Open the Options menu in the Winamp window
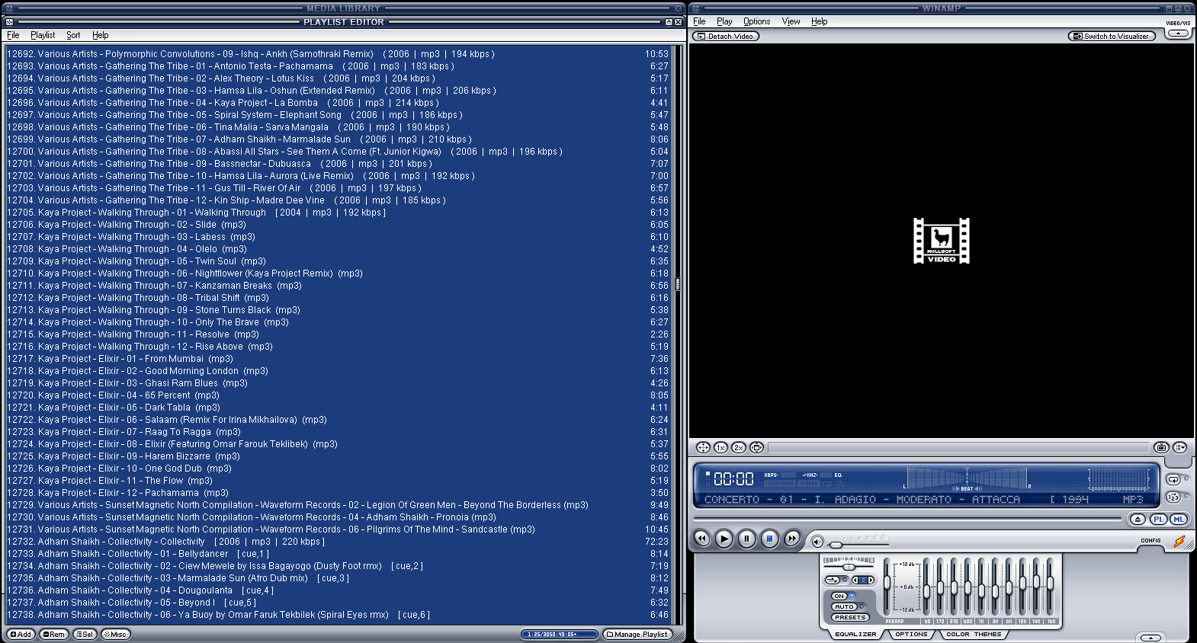The image size is (1197, 643). click(x=757, y=21)
